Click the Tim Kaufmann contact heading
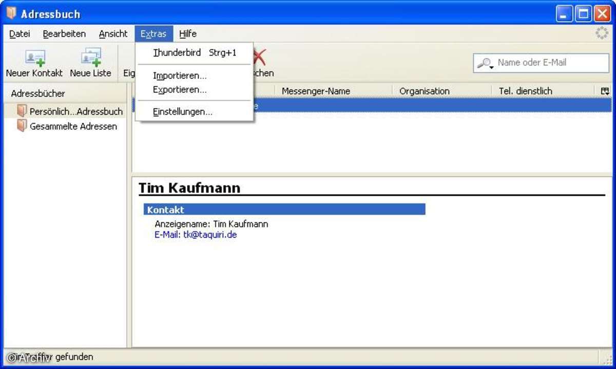 [189, 188]
